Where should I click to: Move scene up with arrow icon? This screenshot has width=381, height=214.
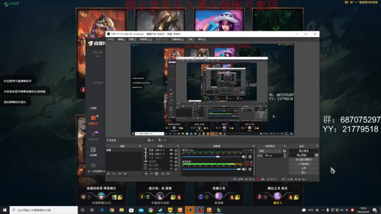pyautogui.click(x=120, y=174)
